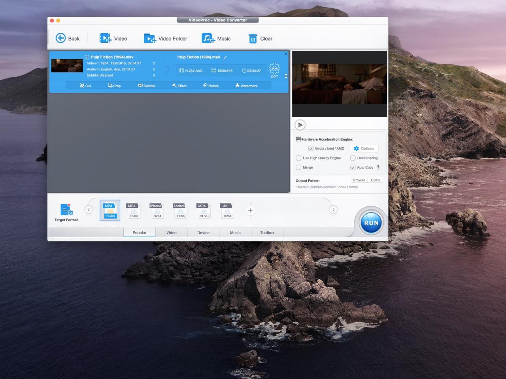Add audio using the Music icon
This screenshot has height=379, width=506.
pyautogui.click(x=208, y=38)
